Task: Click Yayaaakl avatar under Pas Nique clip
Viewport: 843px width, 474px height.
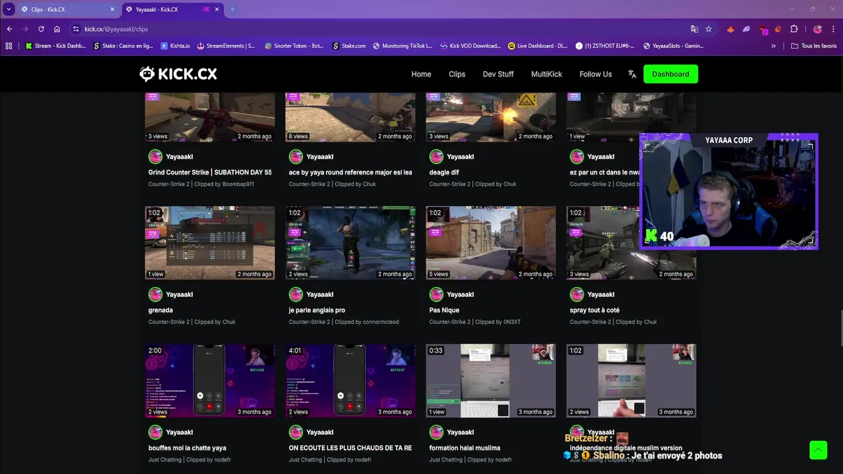Action: click(x=436, y=294)
